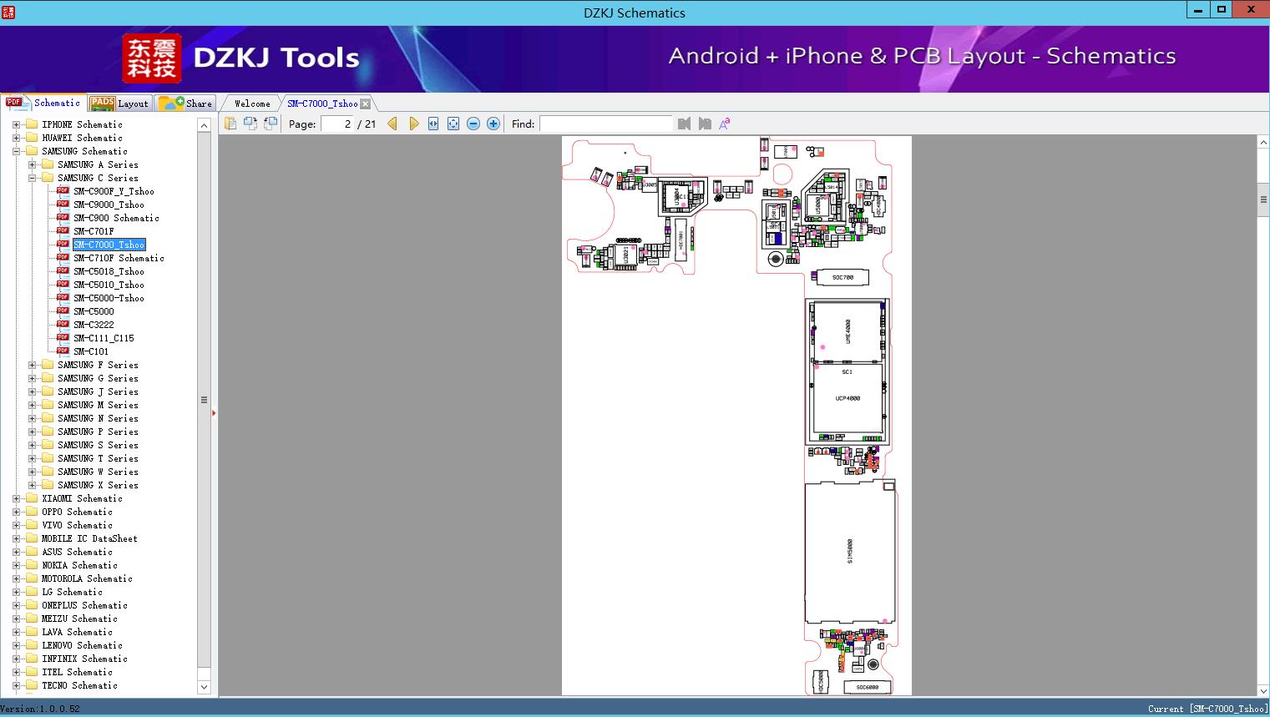The image size is (1270, 717).
Task: Select the SAMSUNG X Series folder
Action: 98,485
